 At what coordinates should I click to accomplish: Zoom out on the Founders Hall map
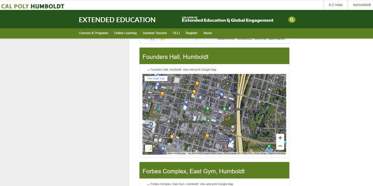280,146
